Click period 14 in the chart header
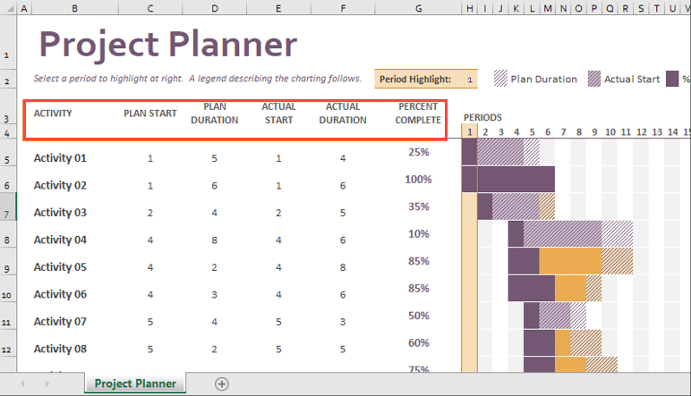The width and height of the screenshot is (691, 396). (x=672, y=132)
